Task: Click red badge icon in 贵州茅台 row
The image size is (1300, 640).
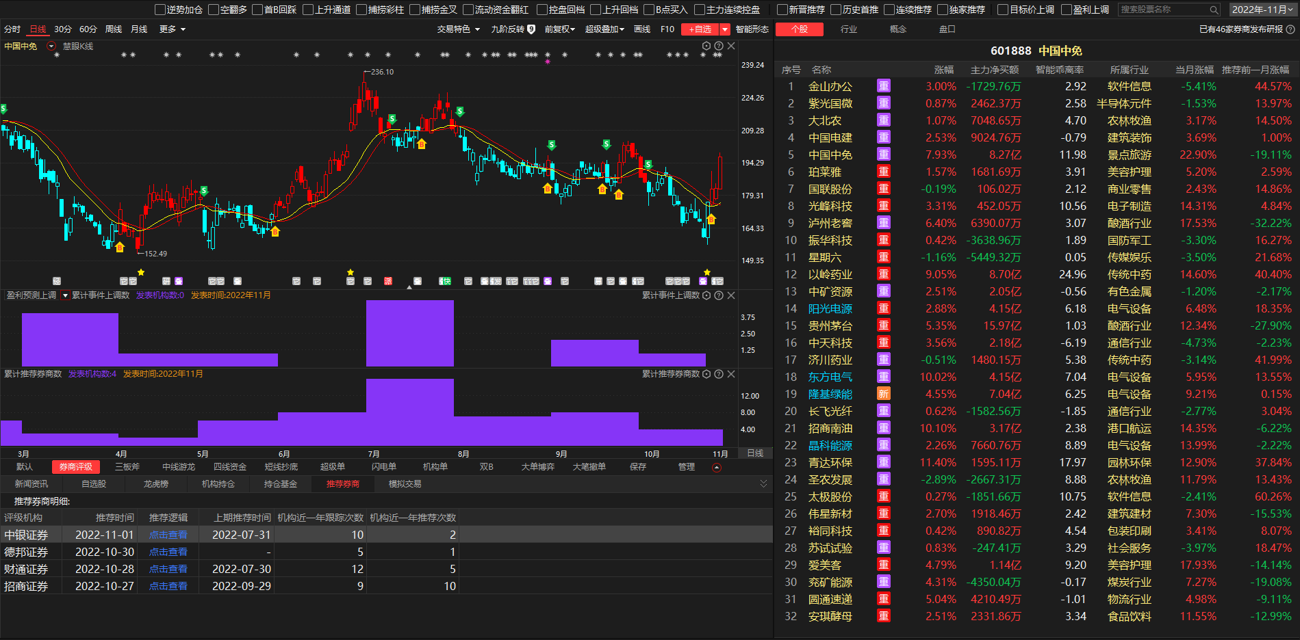Action: tap(884, 325)
